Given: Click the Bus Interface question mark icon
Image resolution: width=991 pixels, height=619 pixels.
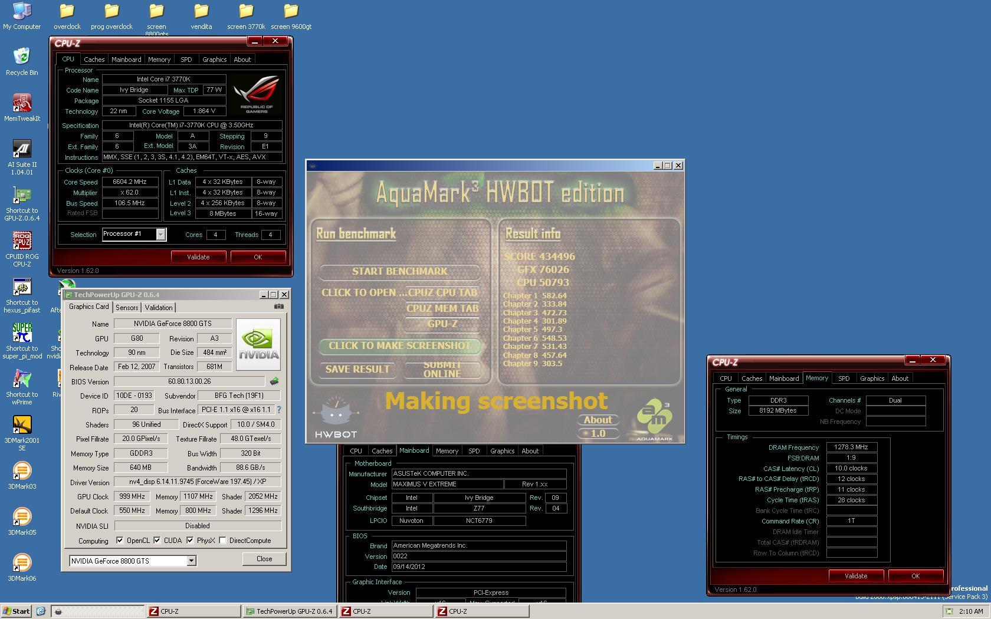Looking at the screenshot, I should (x=278, y=410).
